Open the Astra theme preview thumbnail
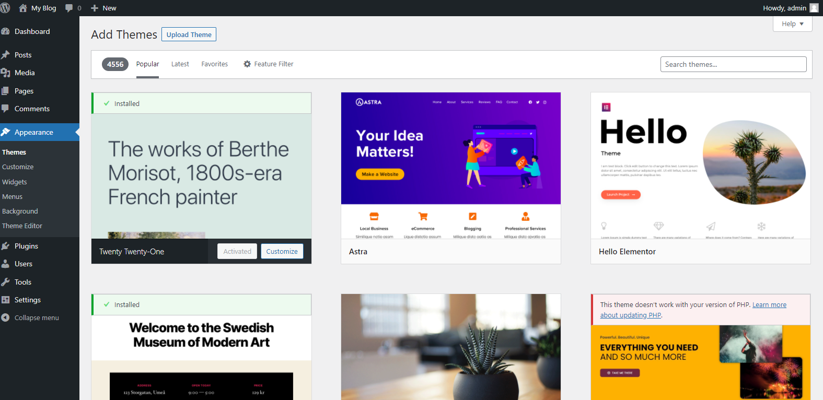The width and height of the screenshot is (823, 400). (451, 166)
